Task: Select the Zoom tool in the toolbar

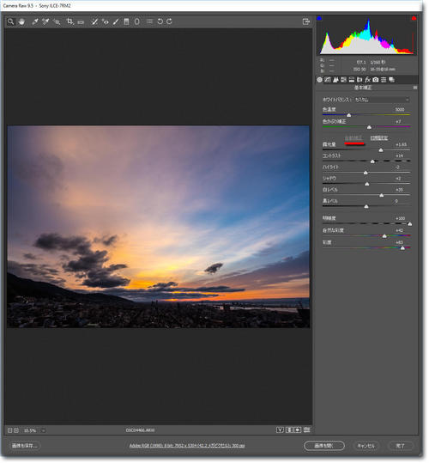Action: point(10,21)
